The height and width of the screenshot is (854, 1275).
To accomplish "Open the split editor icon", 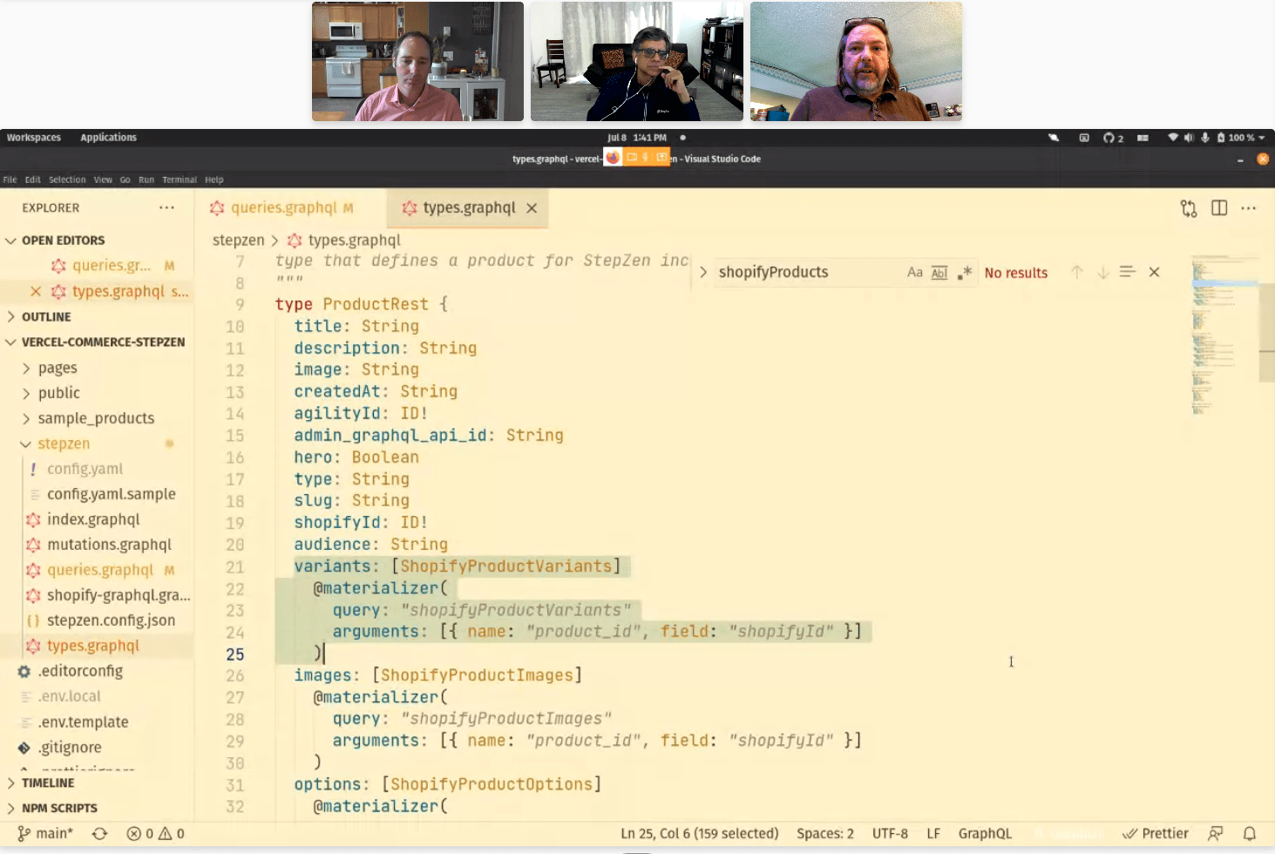I will (x=1217, y=208).
